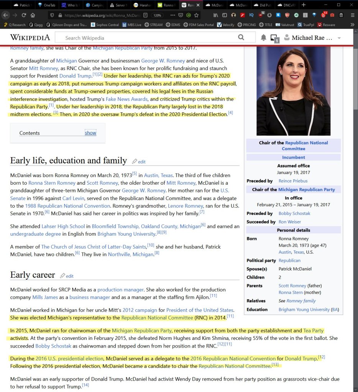The height and width of the screenshot is (392, 358).
Task: Show the Contents table
Action: [x=90, y=133]
